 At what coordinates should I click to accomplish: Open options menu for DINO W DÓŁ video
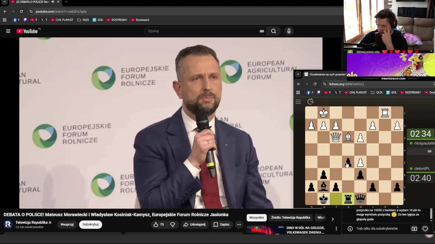click(x=336, y=229)
